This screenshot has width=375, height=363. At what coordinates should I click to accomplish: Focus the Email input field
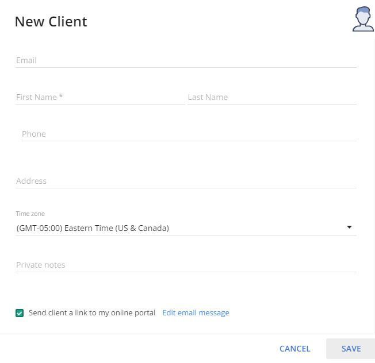(x=186, y=60)
